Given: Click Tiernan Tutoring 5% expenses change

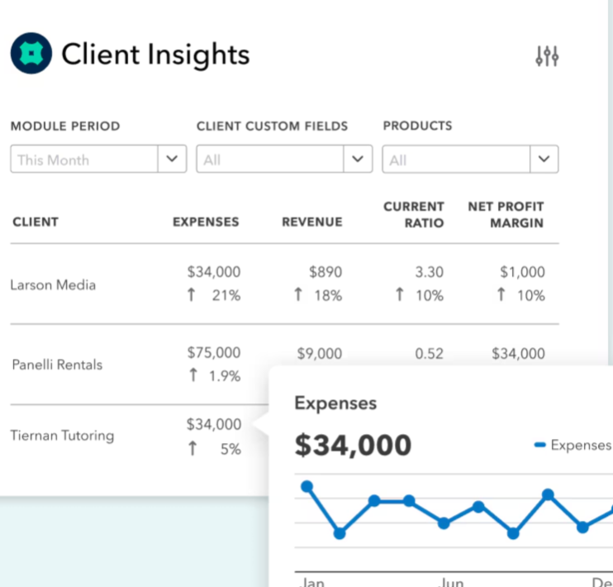Looking at the screenshot, I should tap(215, 449).
